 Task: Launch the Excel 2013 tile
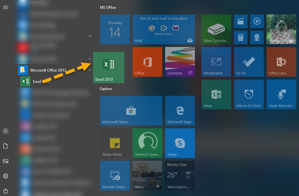pos(108,67)
